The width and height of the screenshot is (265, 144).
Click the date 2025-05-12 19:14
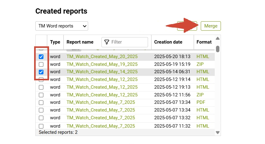(x=172, y=79)
